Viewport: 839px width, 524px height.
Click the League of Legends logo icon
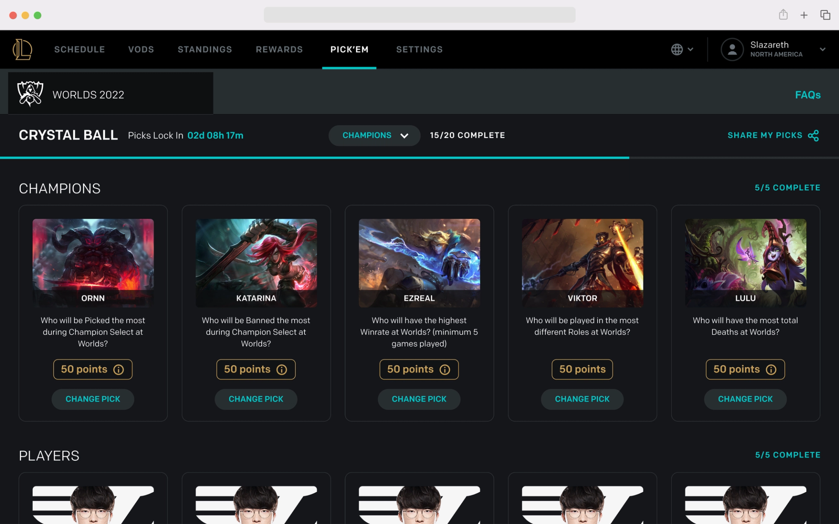[22, 49]
